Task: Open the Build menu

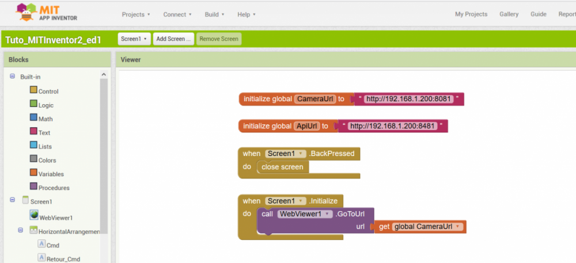Action: (x=214, y=14)
